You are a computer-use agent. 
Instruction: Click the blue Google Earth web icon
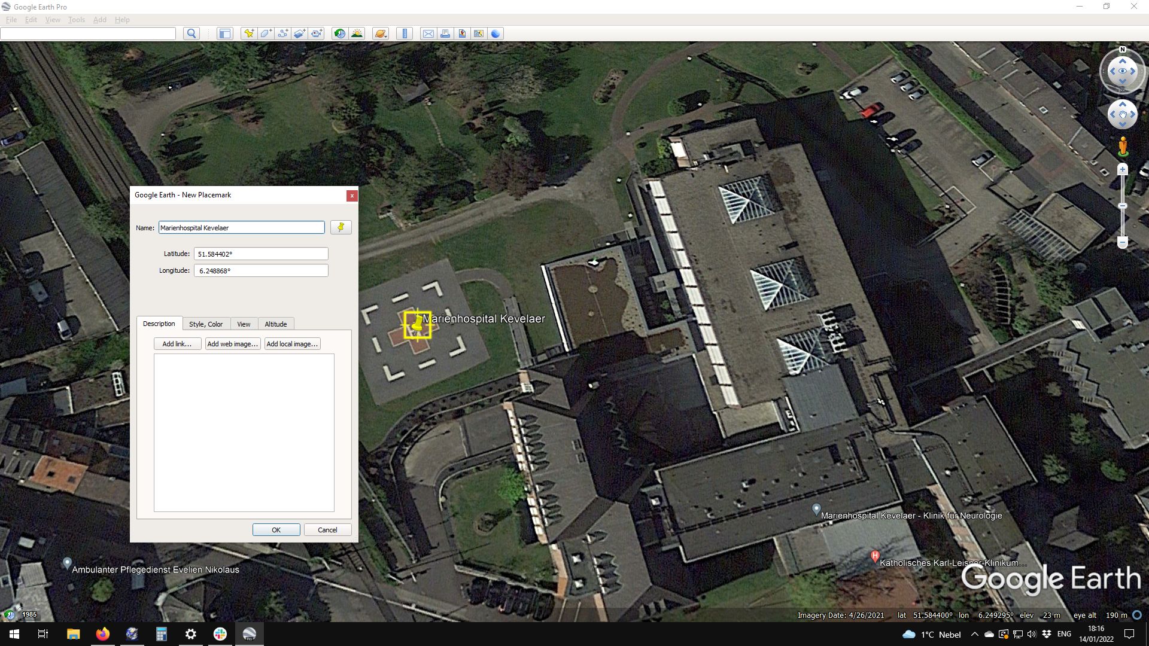tap(496, 33)
